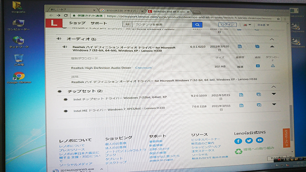Expand the Intel ME ドライバー row
The height and width of the screenshot is (172, 306).
click(x=274, y=104)
